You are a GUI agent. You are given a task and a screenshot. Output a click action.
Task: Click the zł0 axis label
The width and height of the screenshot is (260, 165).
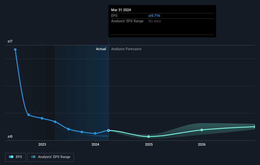tap(10, 136)
